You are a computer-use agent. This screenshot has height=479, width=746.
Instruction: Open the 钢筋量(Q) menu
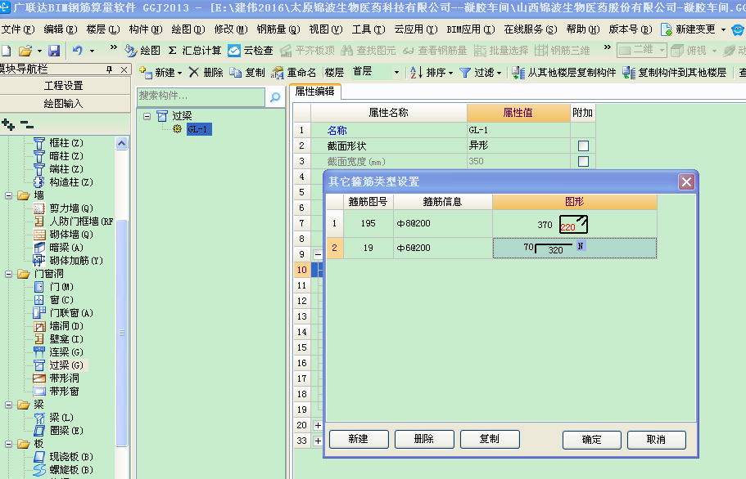278,29
